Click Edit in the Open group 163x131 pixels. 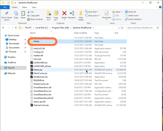click(x=116, y=15)
